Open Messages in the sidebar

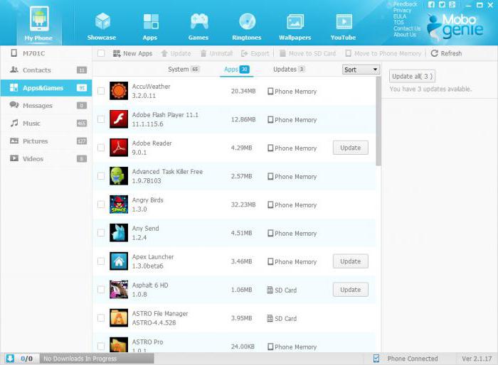[46, 105]
